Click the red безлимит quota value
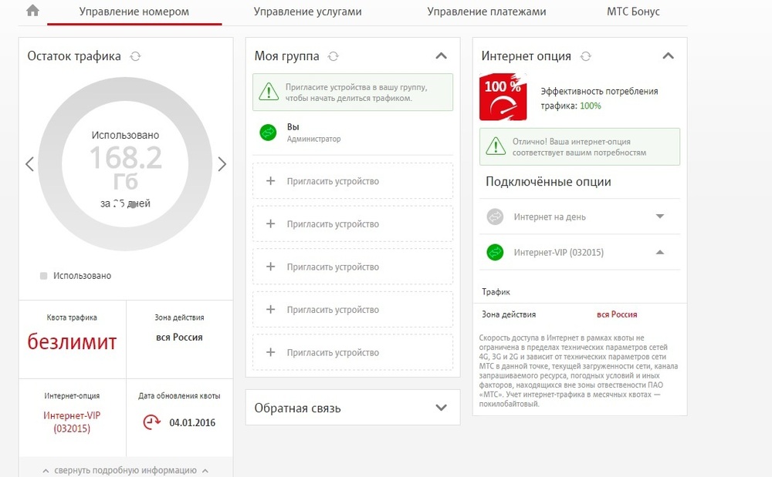 [x=72, y=341]
